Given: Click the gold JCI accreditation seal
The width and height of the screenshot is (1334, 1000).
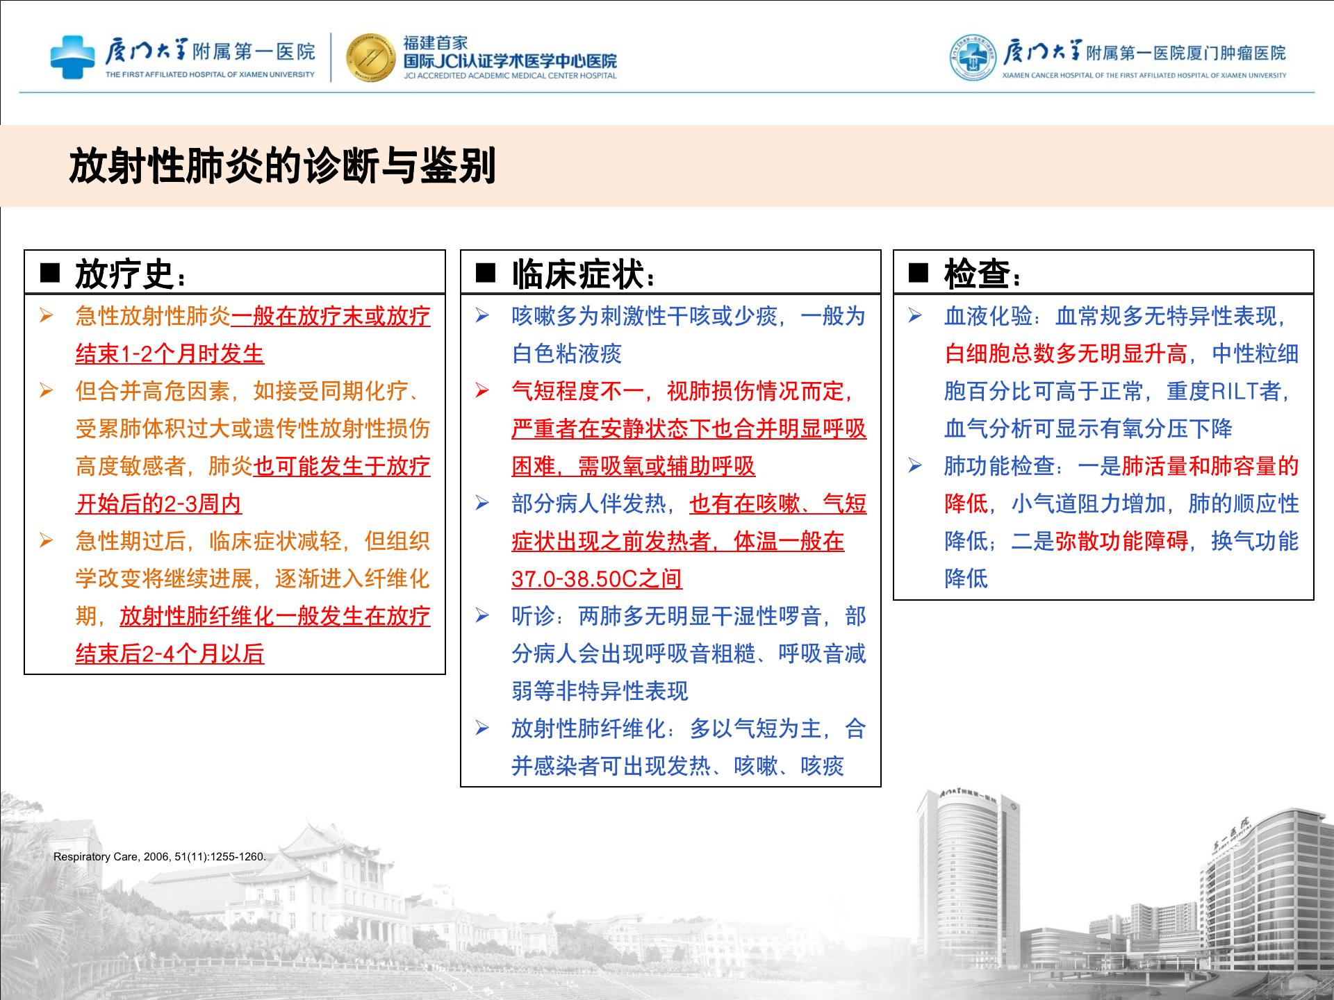Looking at the screenshot, I should (370, 58).
